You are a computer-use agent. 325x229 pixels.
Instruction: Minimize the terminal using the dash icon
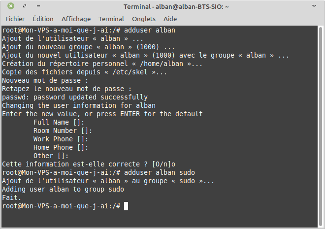[38, 6]
